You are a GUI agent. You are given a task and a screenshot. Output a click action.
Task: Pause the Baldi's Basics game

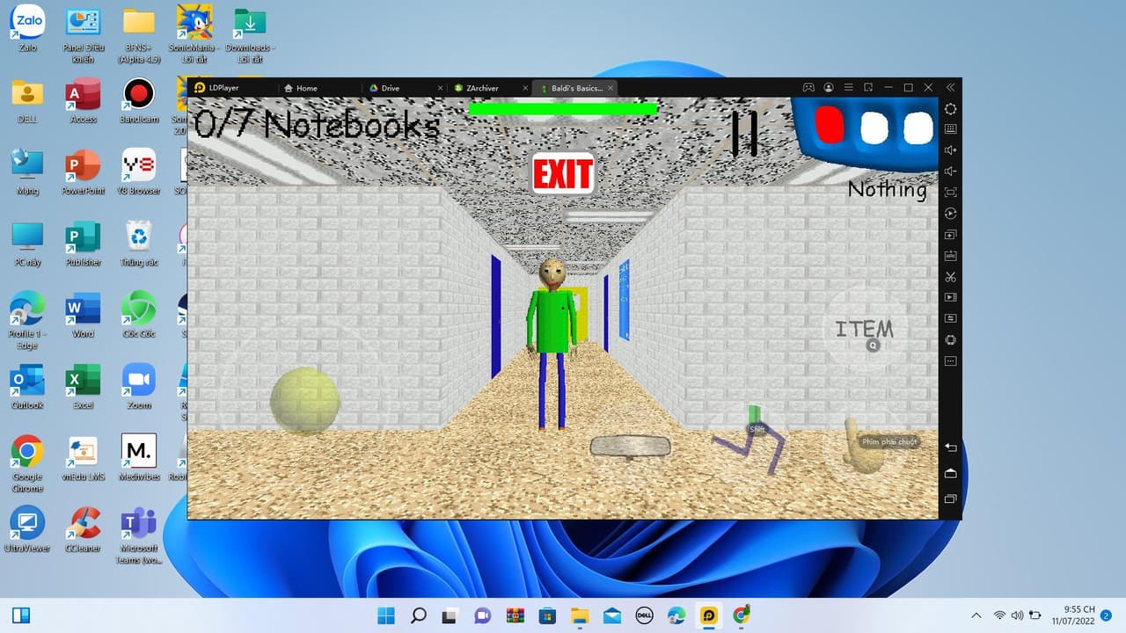[x=744, y=134]
